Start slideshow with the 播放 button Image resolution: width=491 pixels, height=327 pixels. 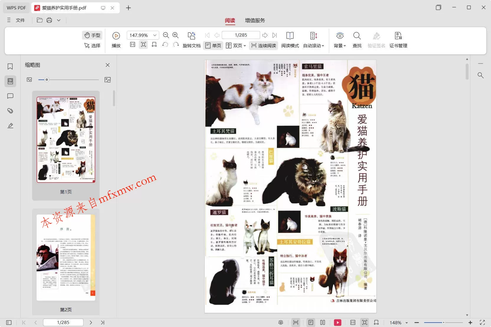point(116,40)
